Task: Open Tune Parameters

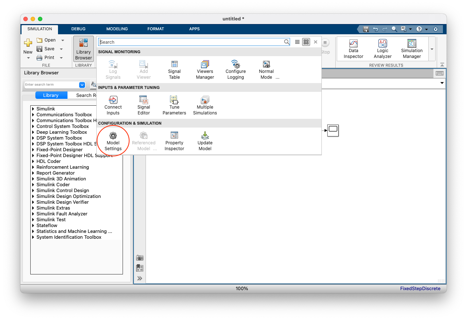Action: point(174,106)
